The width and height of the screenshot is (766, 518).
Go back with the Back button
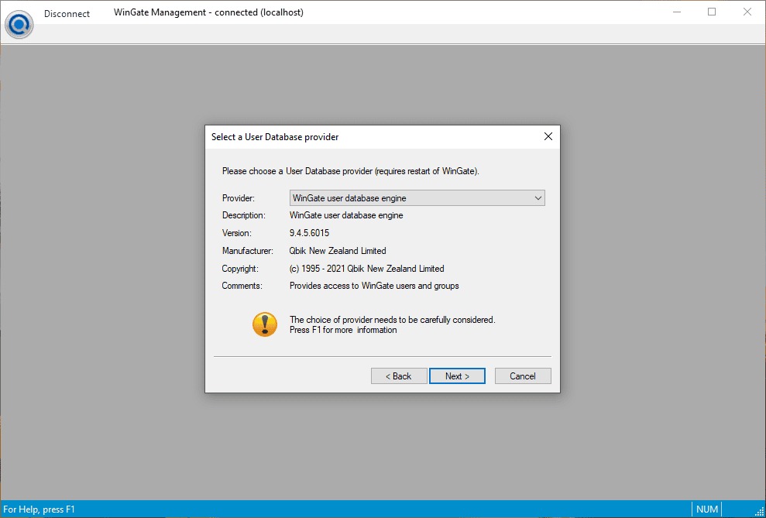[x=399, y=376]
